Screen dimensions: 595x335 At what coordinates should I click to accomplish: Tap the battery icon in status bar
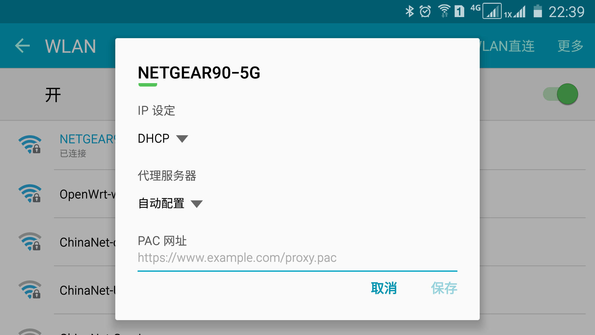(x=538, y=11)
